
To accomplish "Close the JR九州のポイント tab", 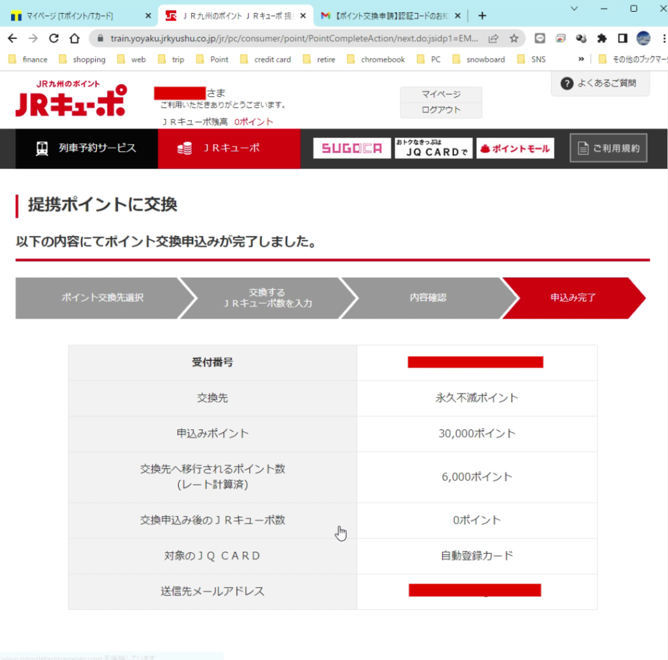I will click(x=303, y=16).
